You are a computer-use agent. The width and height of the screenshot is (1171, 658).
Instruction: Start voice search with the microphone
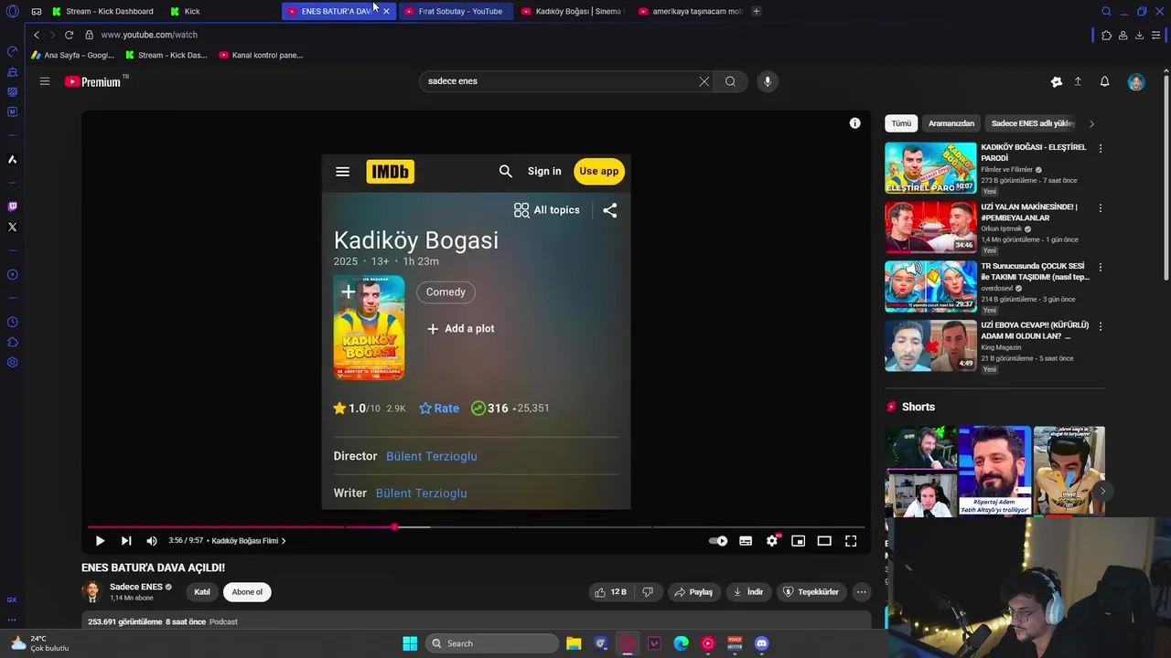click(768, 81)
